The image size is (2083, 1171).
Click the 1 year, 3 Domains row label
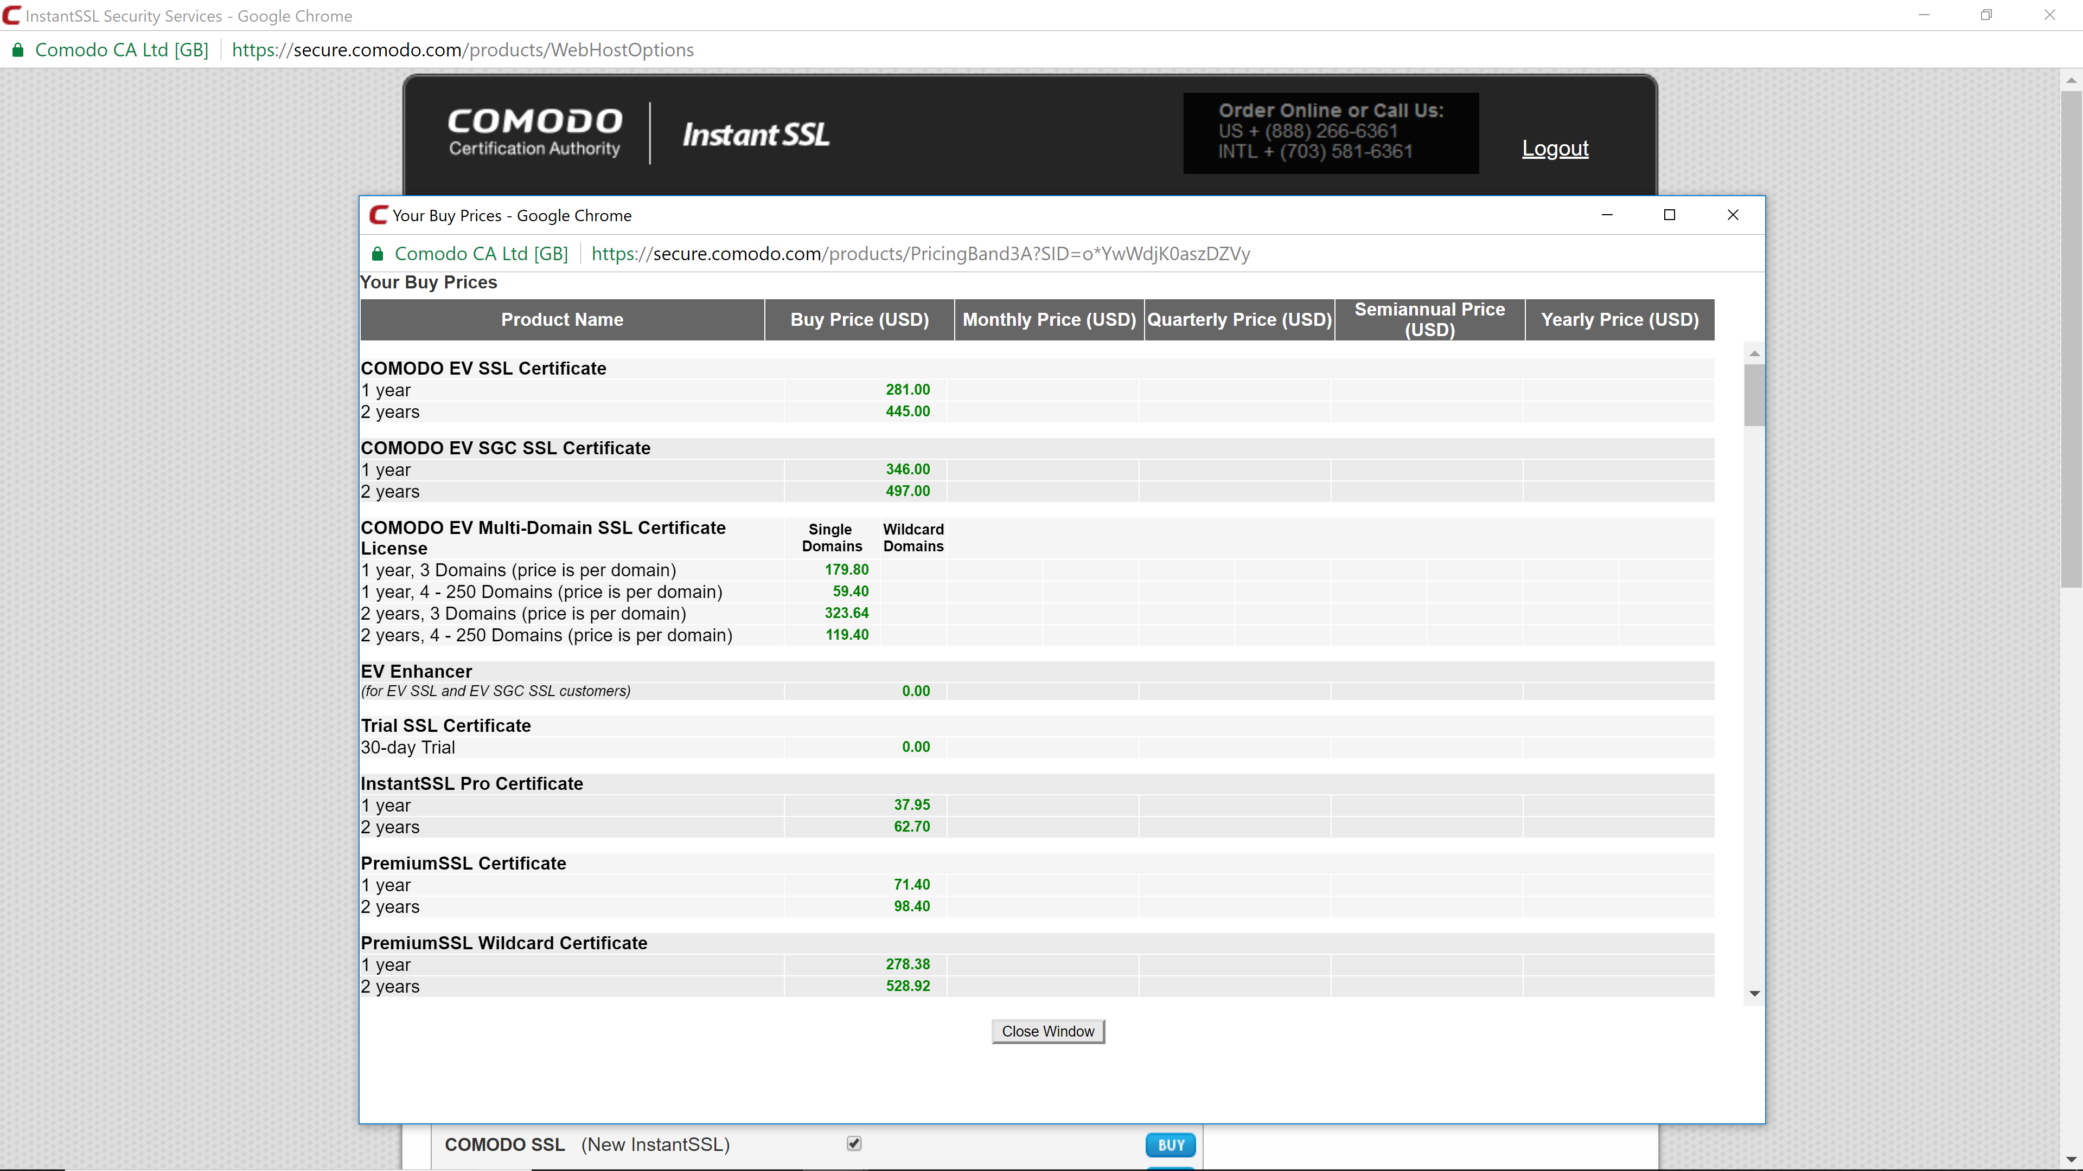click(519, 570)
